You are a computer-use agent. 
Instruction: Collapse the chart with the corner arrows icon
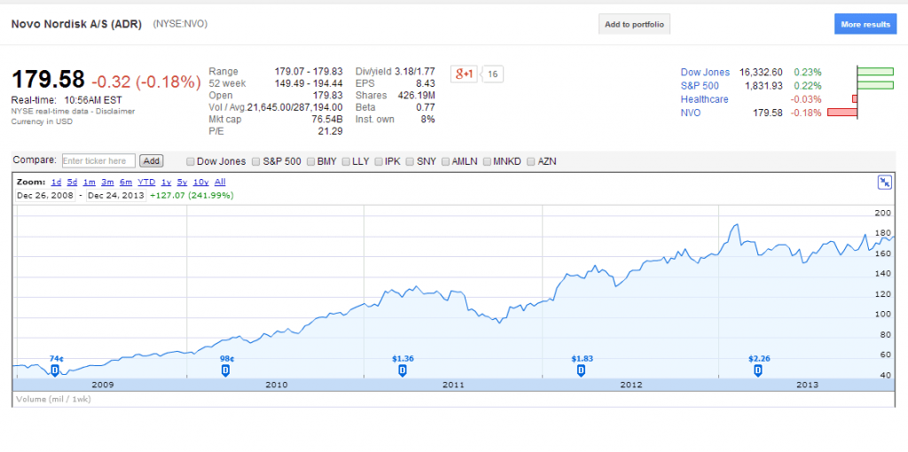pos(885,183)
